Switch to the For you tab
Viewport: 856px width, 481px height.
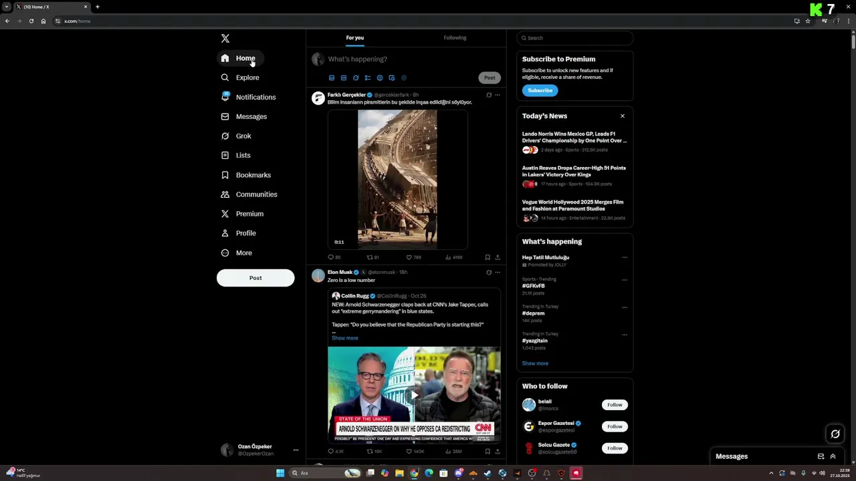(x=355, y=38)
